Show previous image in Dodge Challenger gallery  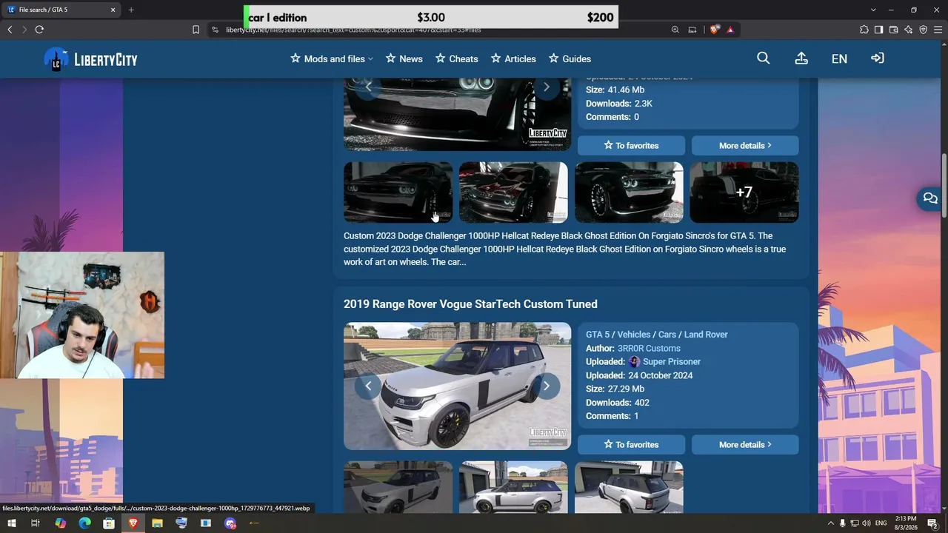(x=368, y=87)
